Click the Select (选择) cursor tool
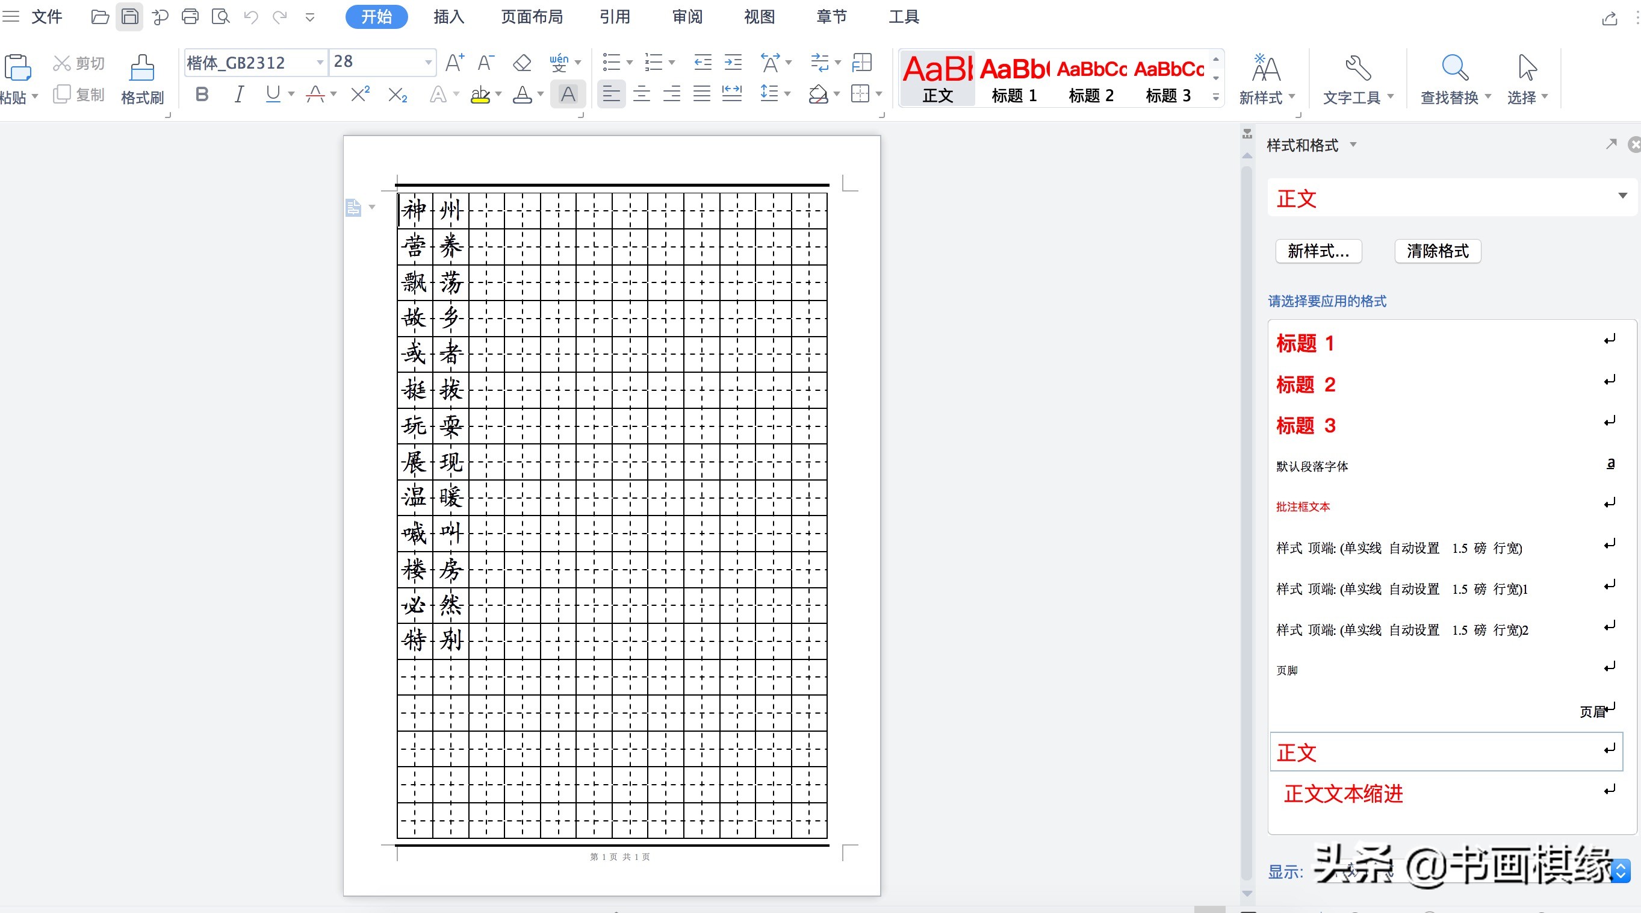Image resolution: width=1641 pixels, height=913 pixels. pos(1527,79)
